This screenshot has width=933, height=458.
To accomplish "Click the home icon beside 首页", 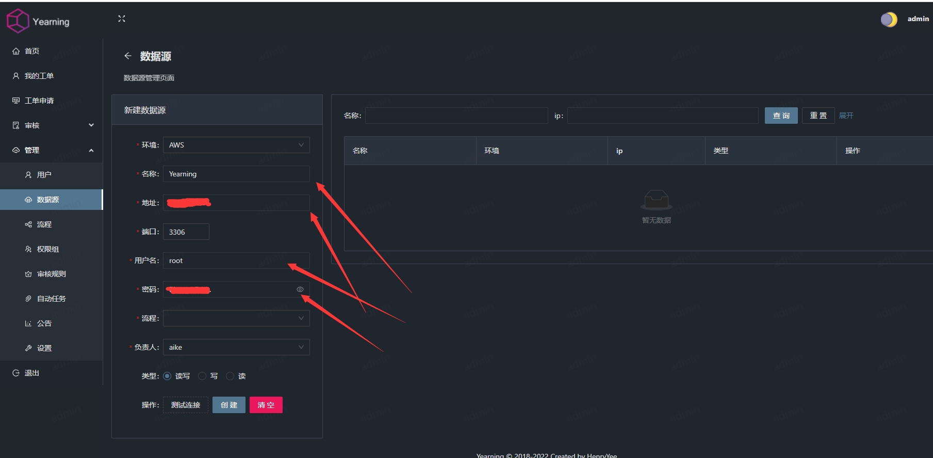I will click(x=16, y=51).
